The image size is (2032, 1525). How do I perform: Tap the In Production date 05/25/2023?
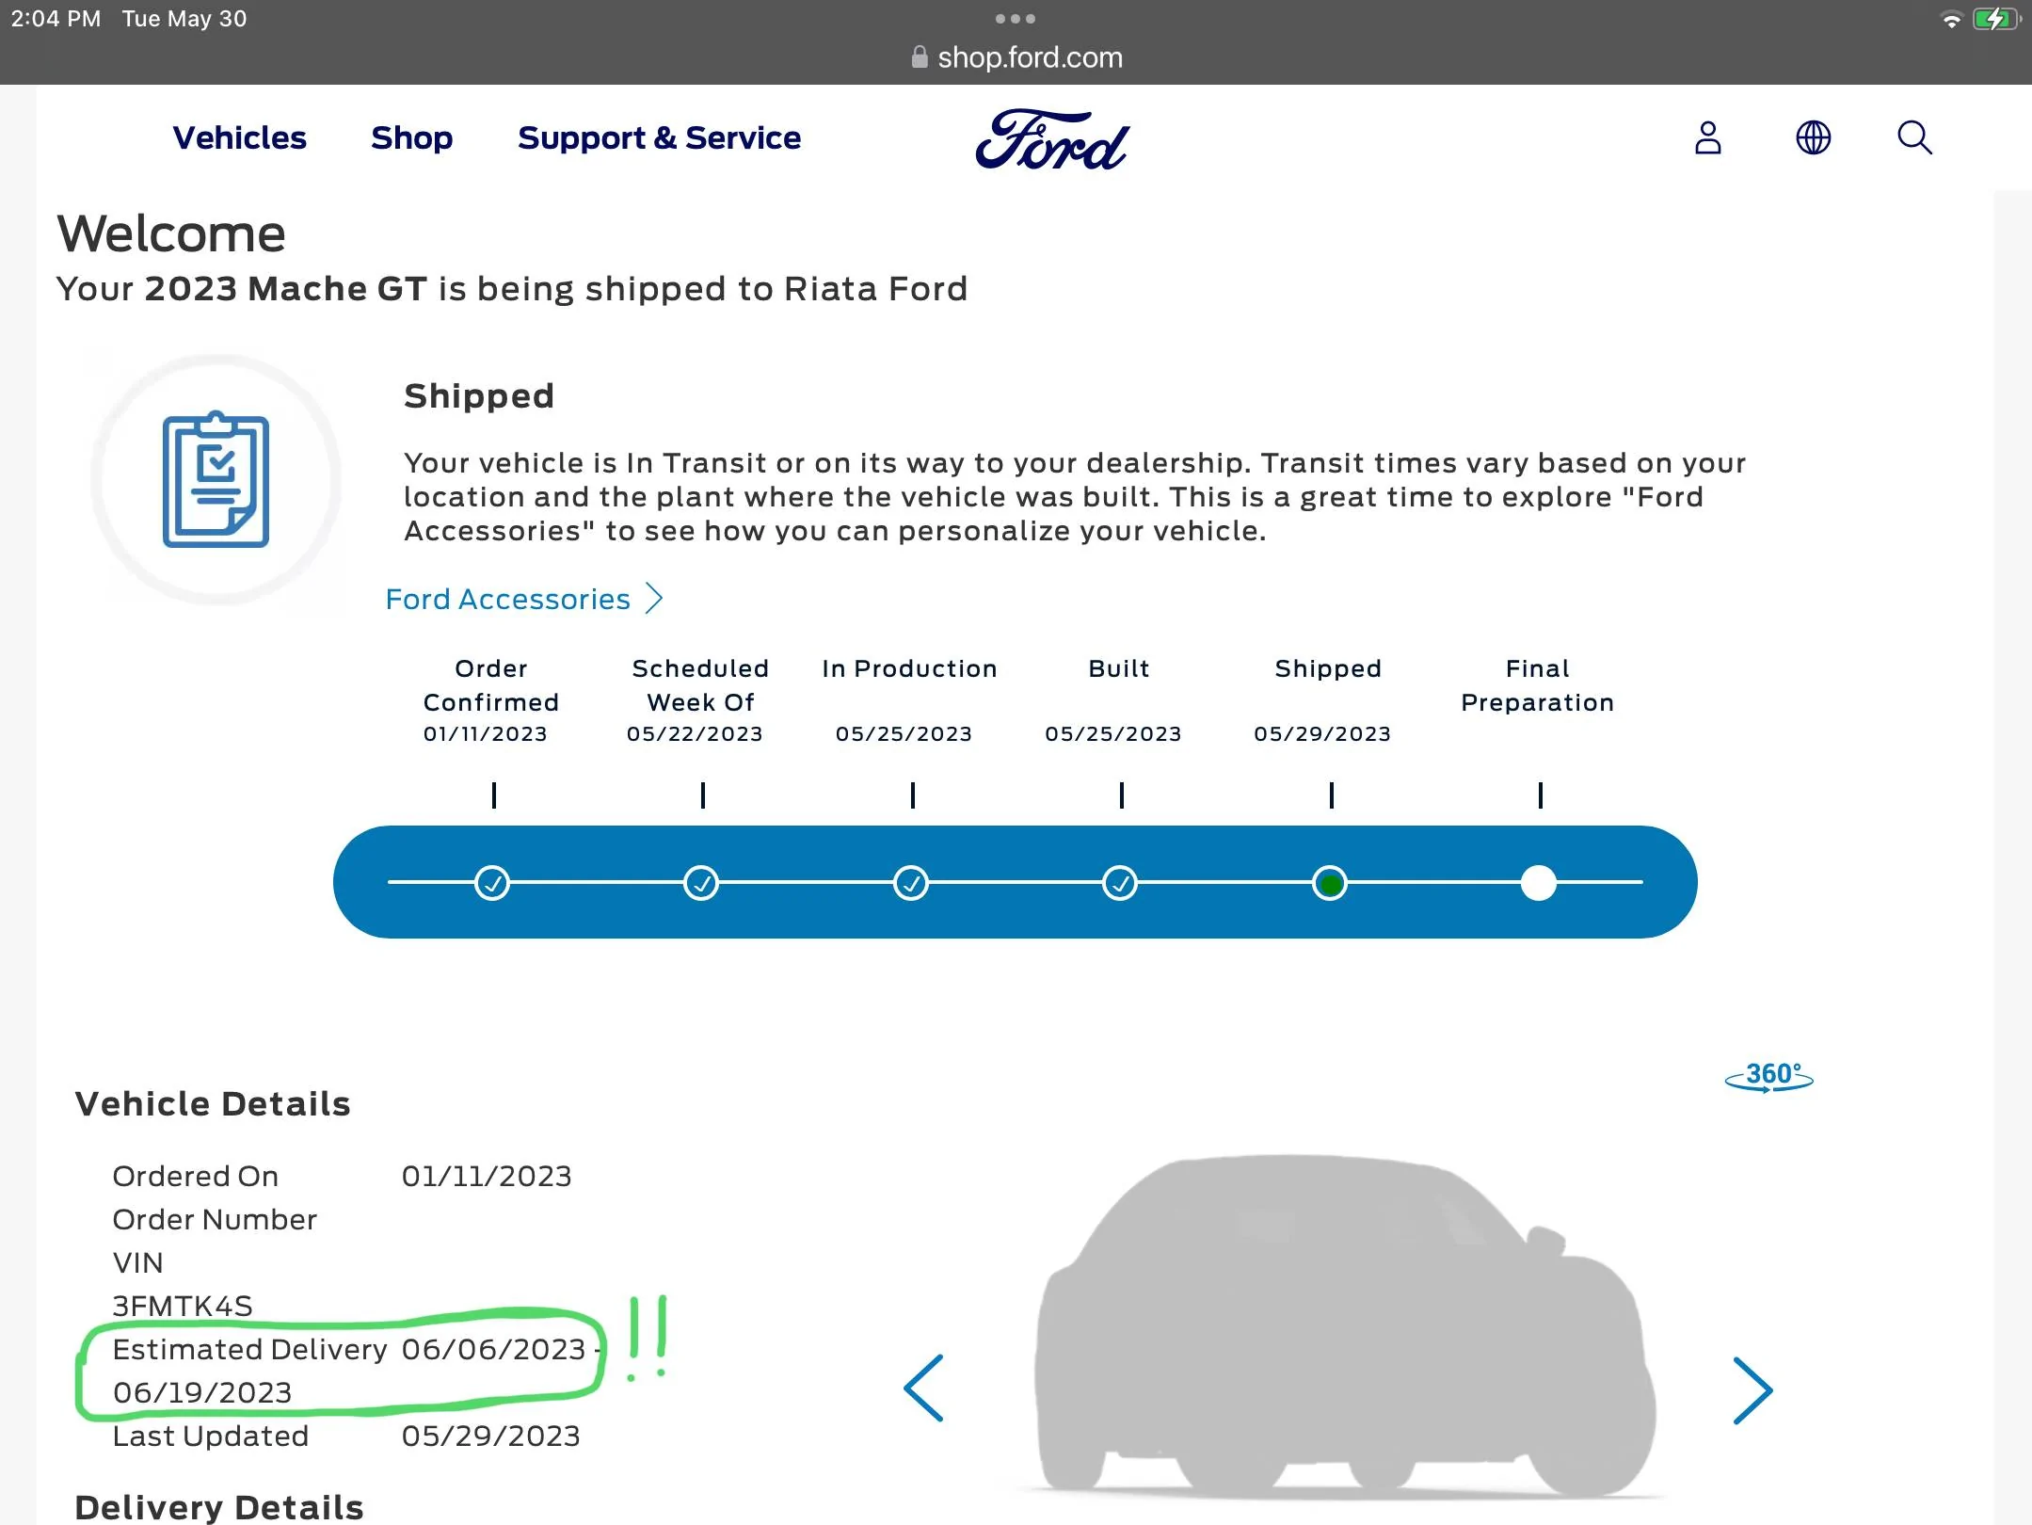[x=904, y=734]
